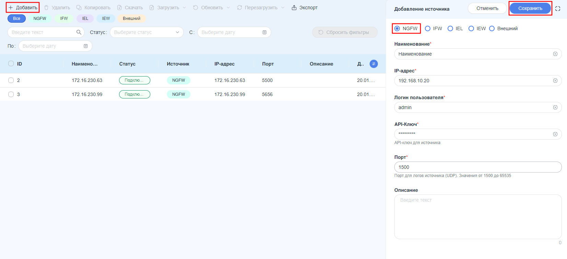Screen dimensions: 567x259
Task: Open the calendar icon in the 'С' date field
Action: click(264, 32)
